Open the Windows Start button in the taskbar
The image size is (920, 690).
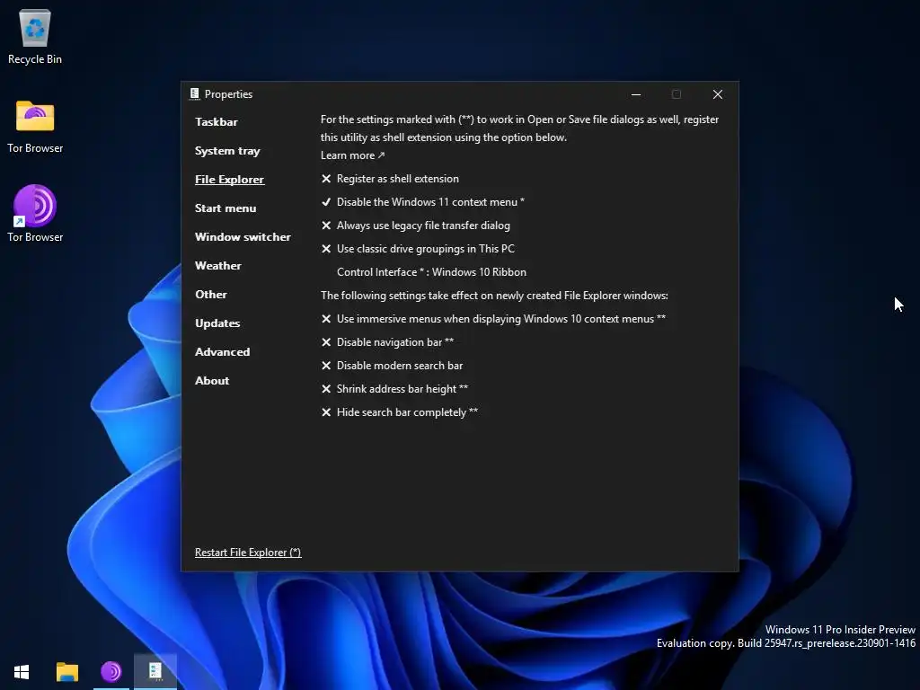(22, 671)
